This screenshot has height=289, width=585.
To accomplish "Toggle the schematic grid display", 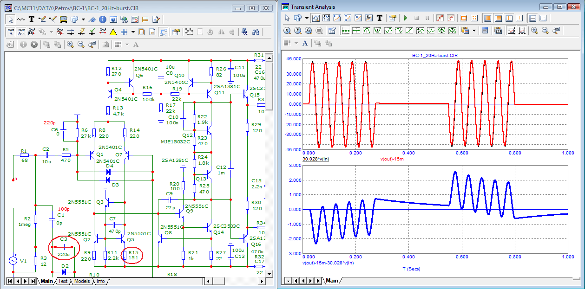I will pos(124,32).
